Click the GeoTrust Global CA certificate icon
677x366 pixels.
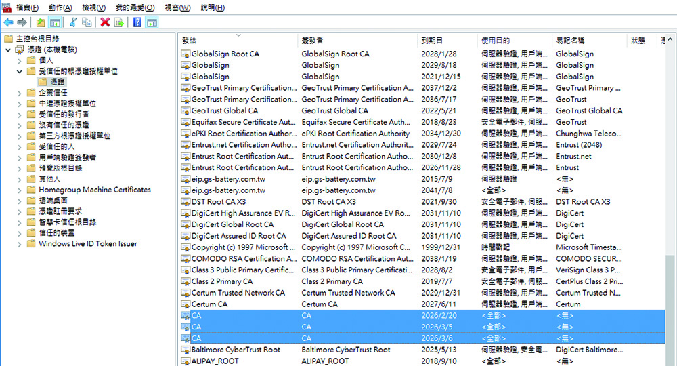point(185,110)
